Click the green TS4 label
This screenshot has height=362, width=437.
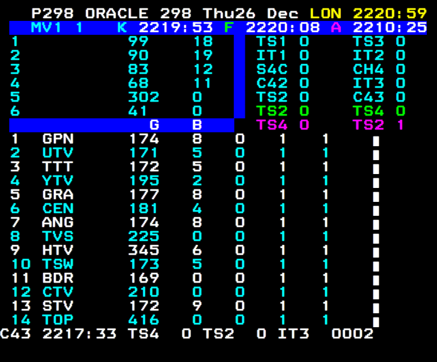coord(368,111)
